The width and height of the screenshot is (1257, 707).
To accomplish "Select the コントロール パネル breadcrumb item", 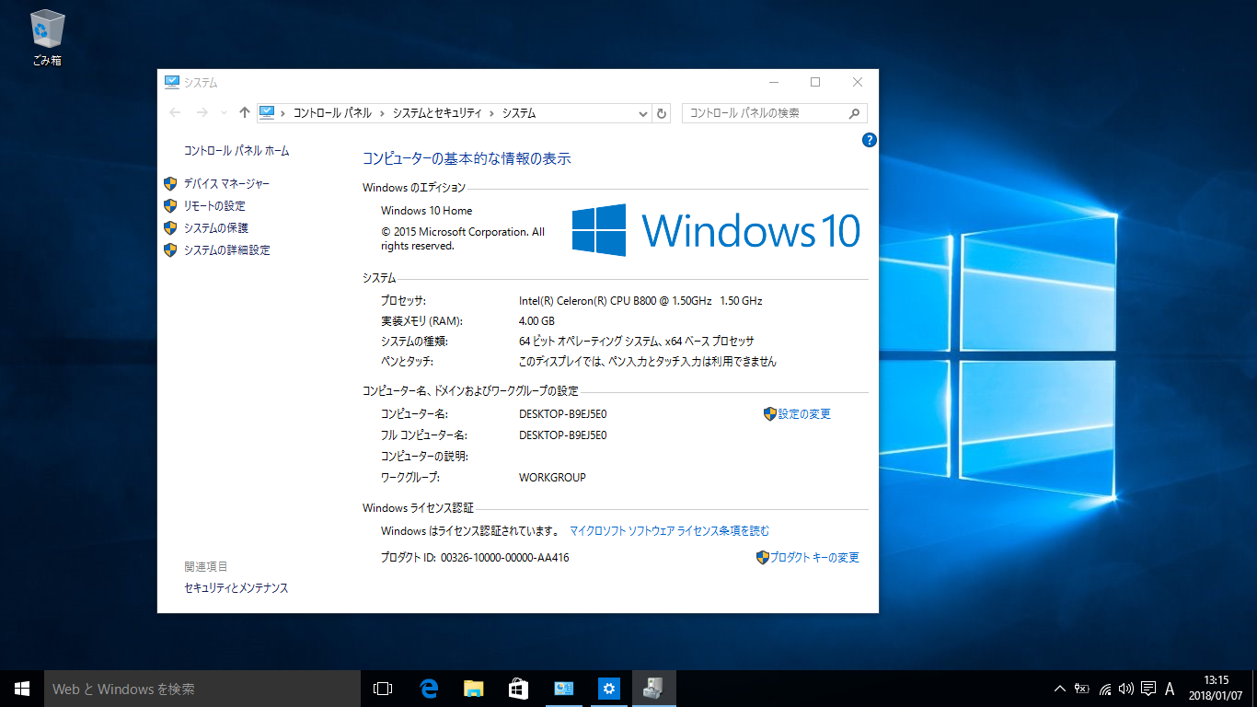I will click(332, 113).
